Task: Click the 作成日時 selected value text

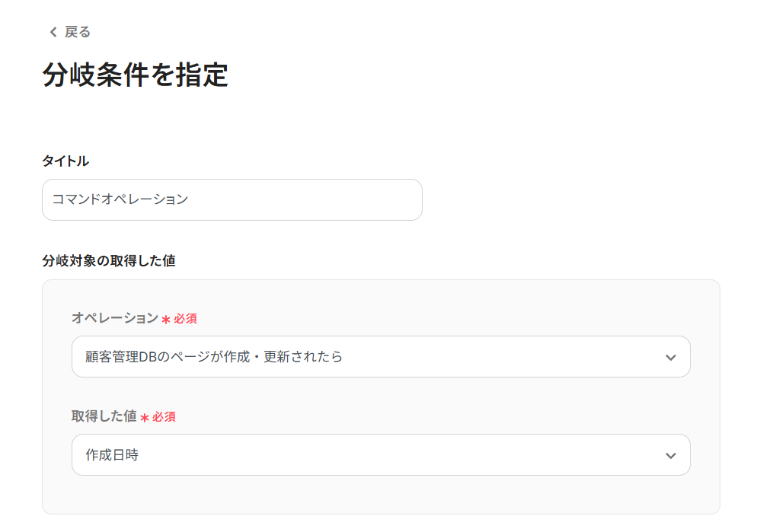Action: click(x=112, y=455)
